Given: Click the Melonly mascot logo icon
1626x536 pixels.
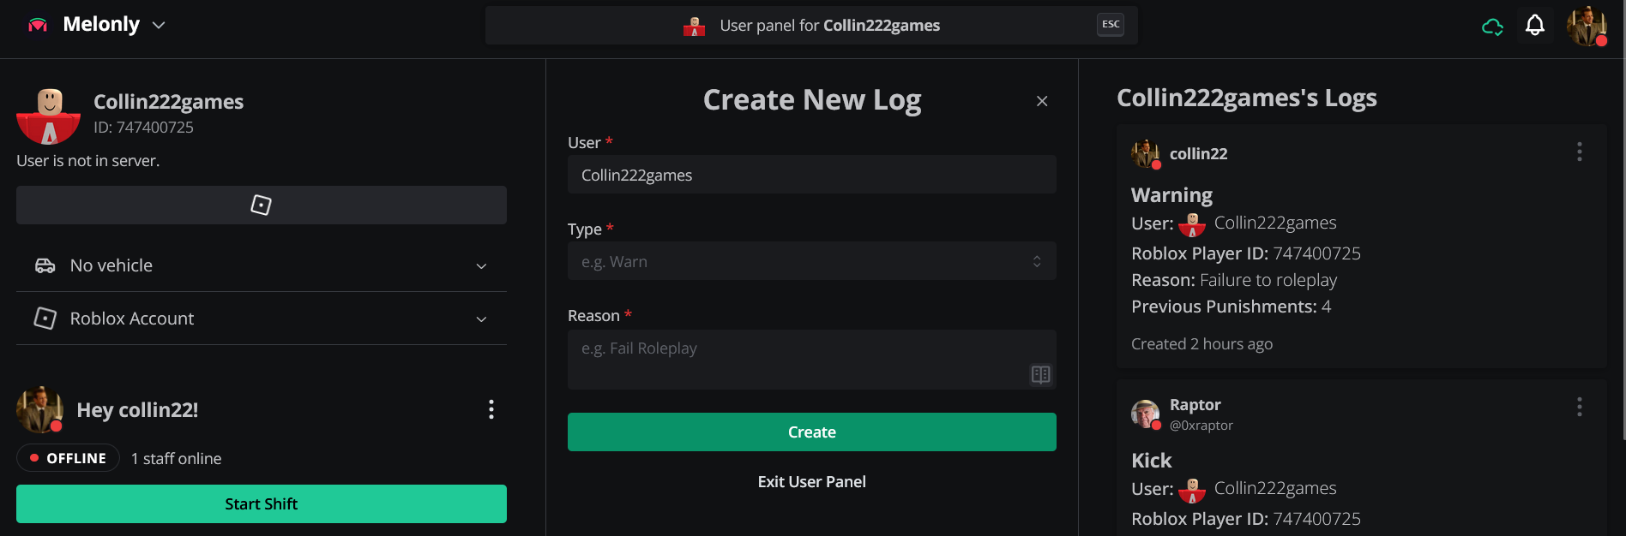Looking at the screenshot, I should coord(38,24).
